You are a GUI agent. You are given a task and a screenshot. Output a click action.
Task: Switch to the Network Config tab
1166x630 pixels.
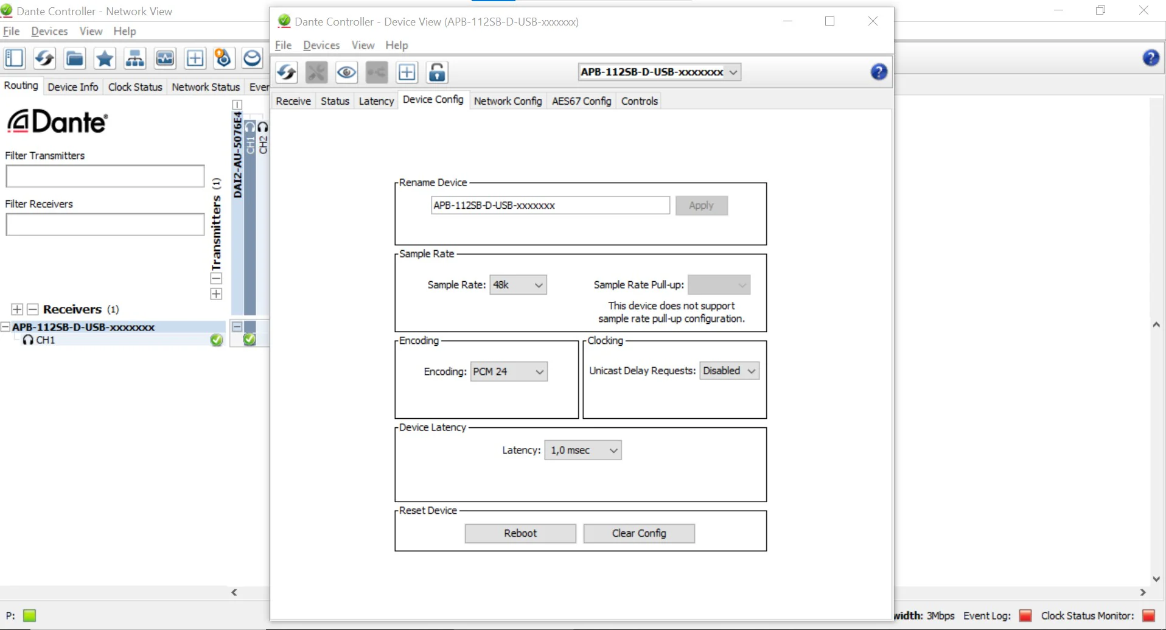[x=508, y=101]
